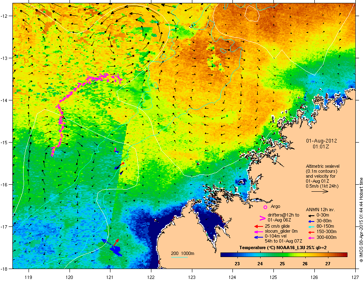
Task: Click the slocum_glider 0m label
Action: [x=281, y=231]
